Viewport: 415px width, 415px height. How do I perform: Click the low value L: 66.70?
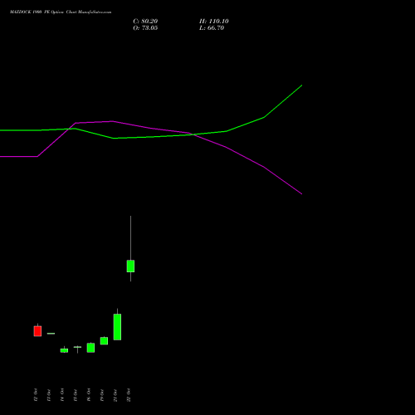click(212, 28)
